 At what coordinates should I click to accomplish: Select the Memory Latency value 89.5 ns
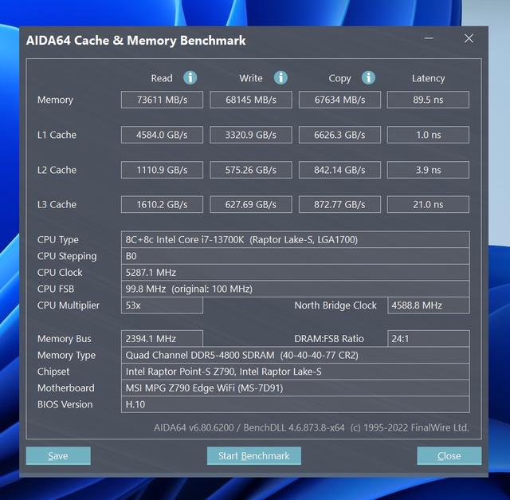(x=428, y=100)
